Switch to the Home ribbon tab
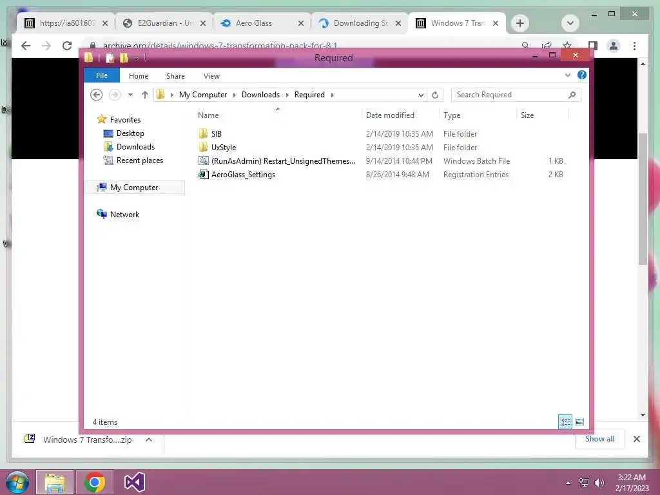660x495 pixels. [x=139, y=76]
